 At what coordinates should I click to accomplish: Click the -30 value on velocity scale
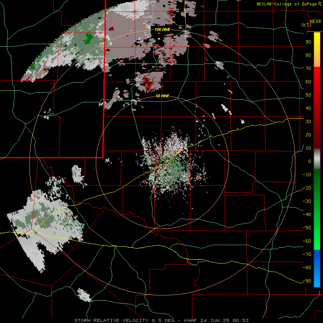click(x=307, y=201)
